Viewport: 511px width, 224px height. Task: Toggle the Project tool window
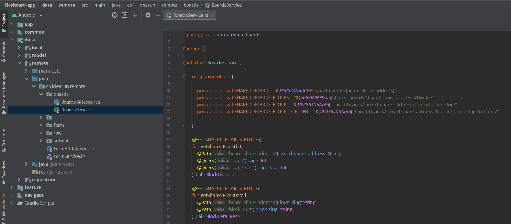click(4, 23)
